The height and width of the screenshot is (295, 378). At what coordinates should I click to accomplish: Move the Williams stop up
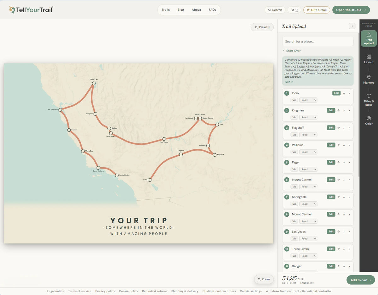[339, 145]
